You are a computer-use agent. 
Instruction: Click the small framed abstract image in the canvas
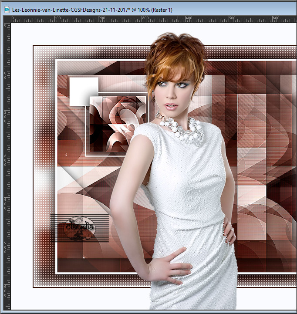[117, 124]
